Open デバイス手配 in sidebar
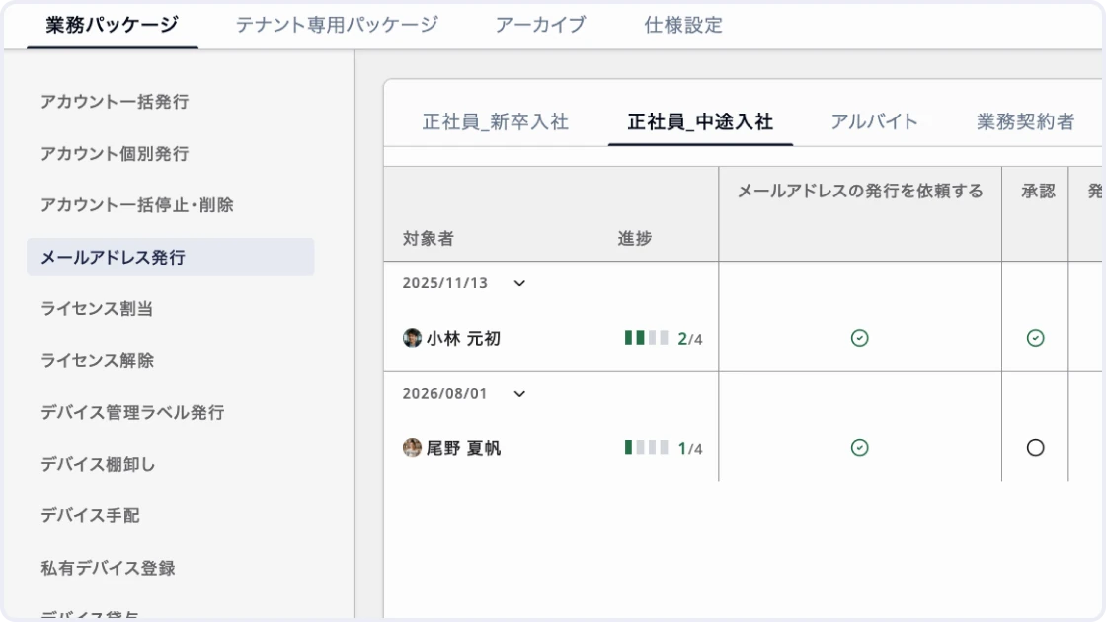 [90, 516]
